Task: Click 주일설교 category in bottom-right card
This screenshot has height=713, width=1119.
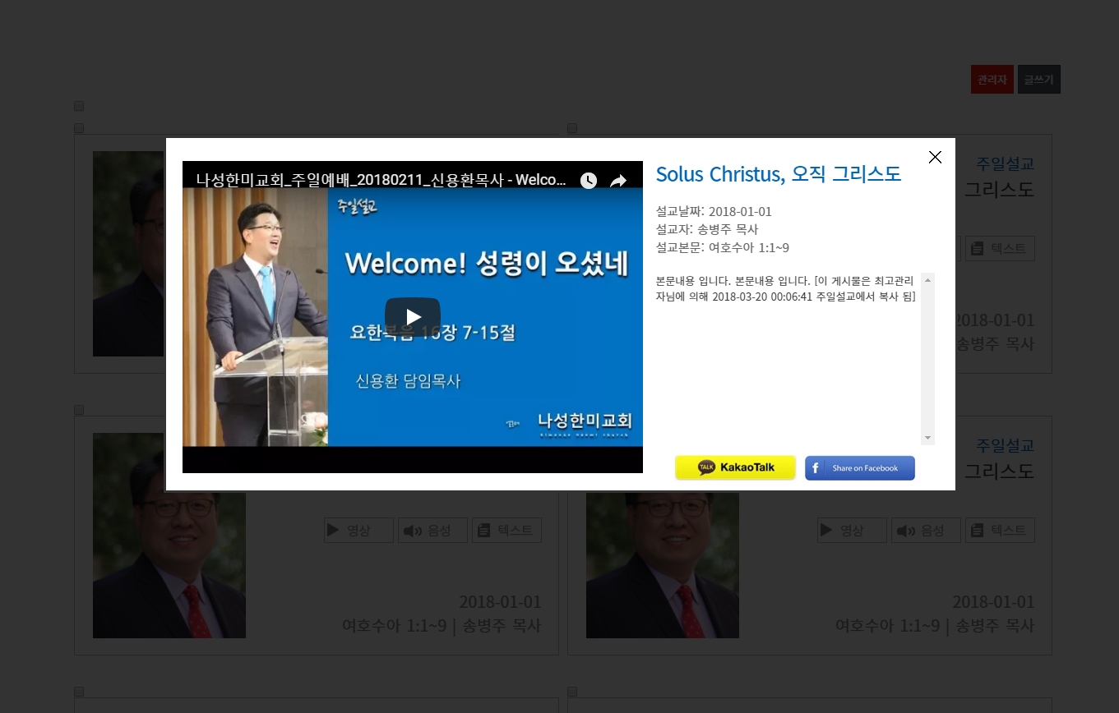Action: (1005, 445)
